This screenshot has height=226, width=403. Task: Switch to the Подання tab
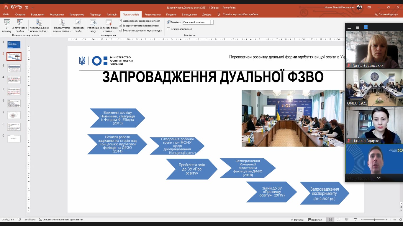point(171,14)
